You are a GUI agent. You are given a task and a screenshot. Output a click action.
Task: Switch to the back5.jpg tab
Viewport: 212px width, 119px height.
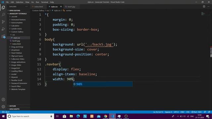coord(71,7)
